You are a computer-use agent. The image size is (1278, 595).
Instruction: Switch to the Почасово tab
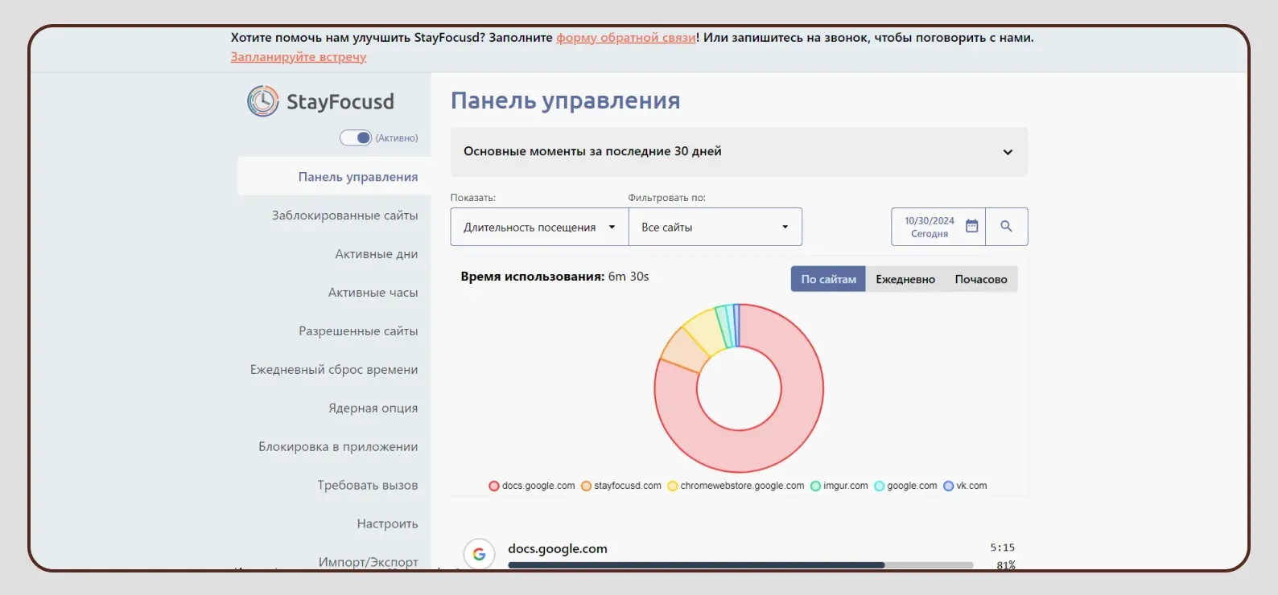(981, 279)
